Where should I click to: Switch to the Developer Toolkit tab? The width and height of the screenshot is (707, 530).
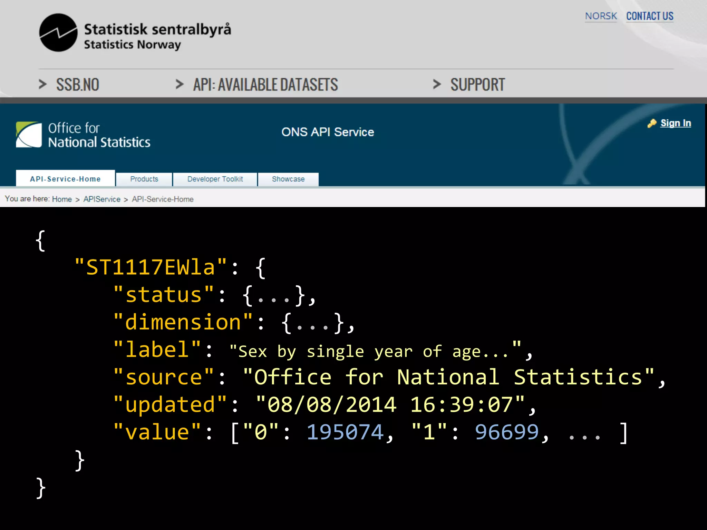click(215, 179)
